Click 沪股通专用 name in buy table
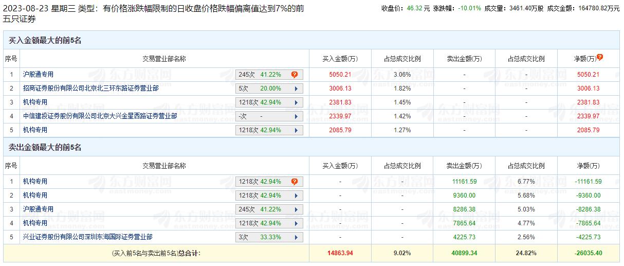Screen dimensions: 624x266 pos(38,75)
